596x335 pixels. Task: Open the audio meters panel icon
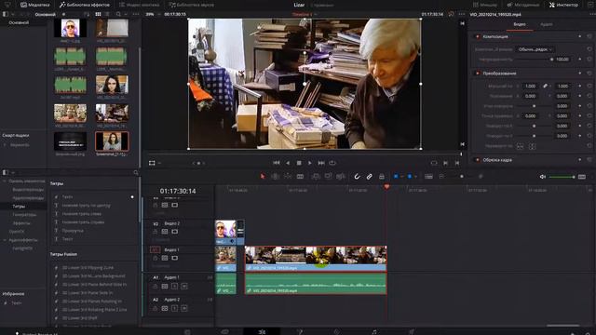pyautogui.click(x=582, y=177)
